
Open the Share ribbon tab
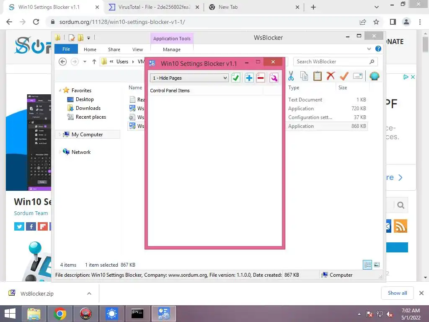coord(114,49)
